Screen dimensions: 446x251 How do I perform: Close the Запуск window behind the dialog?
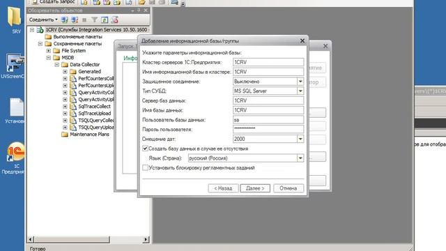click(x=325, y=46)
